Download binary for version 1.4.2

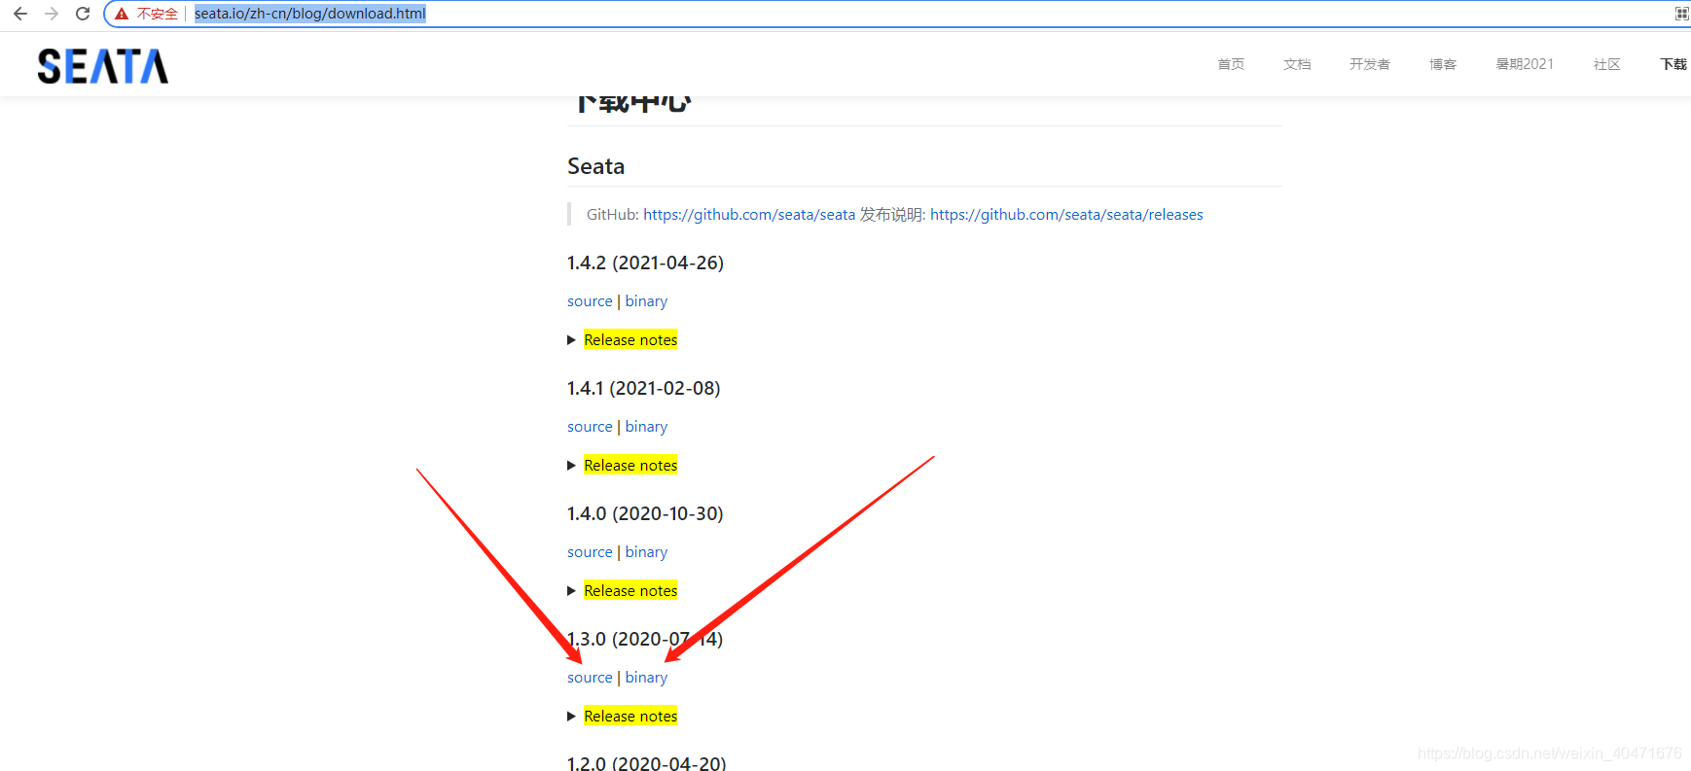pos(646,301)
